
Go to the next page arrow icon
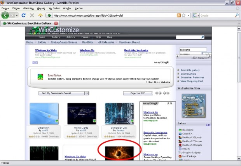point(164,93)
